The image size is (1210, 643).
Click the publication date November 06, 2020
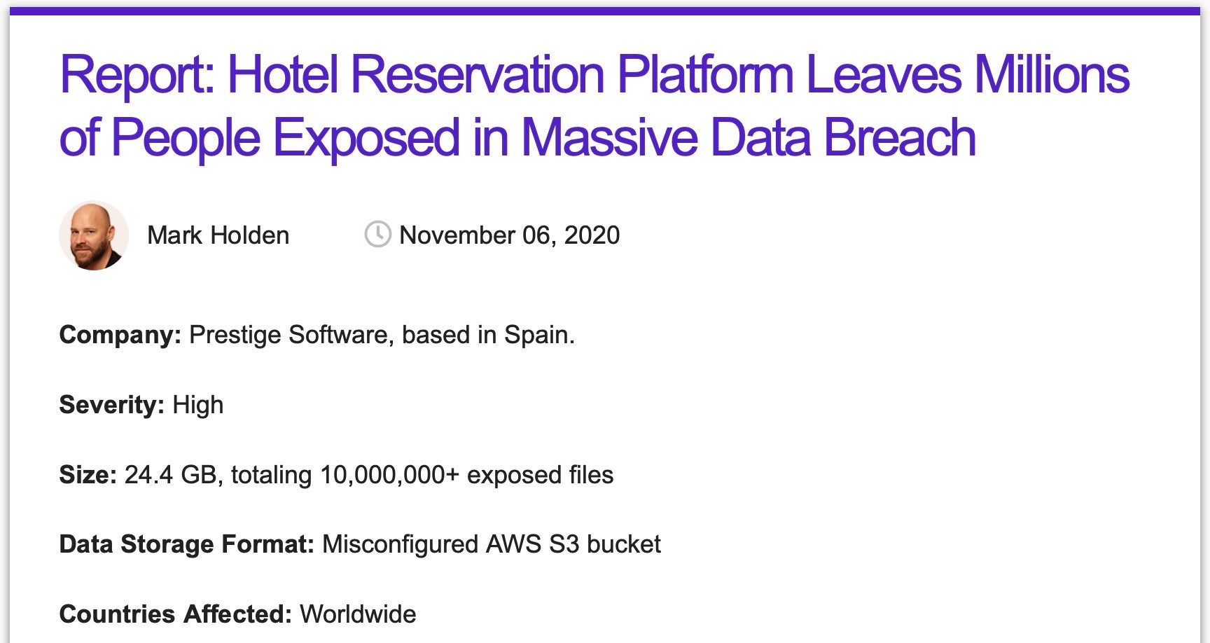pos(509,235)
